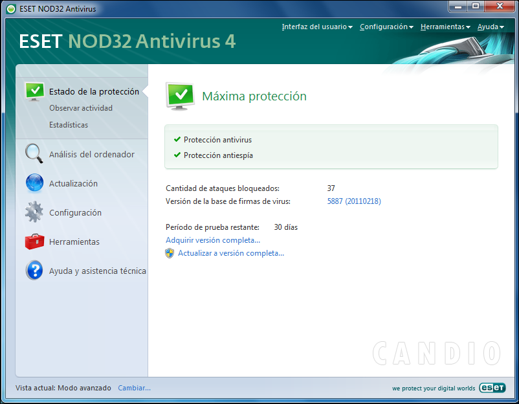
Task: Click the large Máxima protección status icon
Action: (x=180, y=96)
